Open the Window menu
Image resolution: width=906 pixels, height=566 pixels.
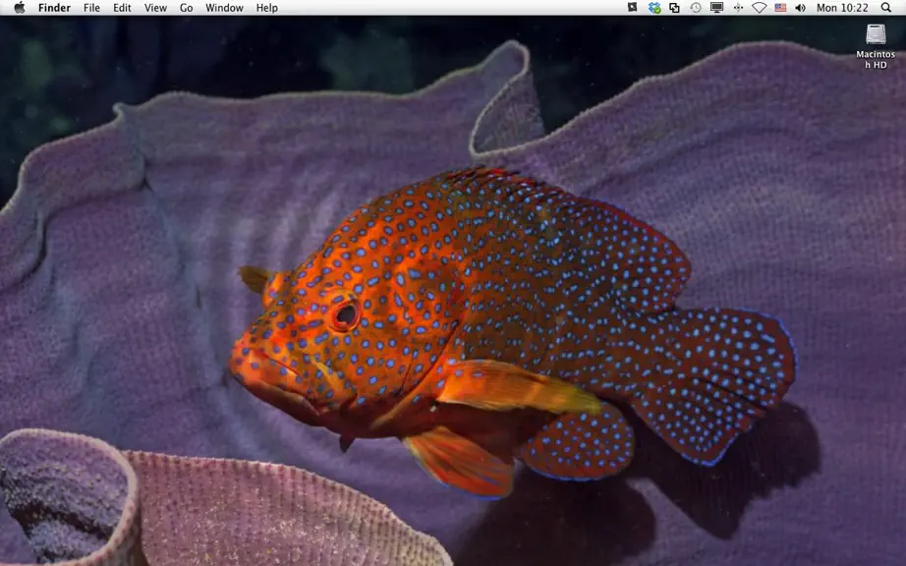(224, 8)
